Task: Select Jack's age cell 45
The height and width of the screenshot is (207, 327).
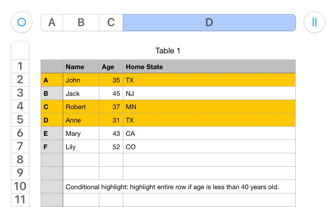Action: tap(111, 94)
